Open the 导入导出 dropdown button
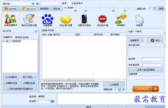Screen dimensions: 168x108 point(29,77)
